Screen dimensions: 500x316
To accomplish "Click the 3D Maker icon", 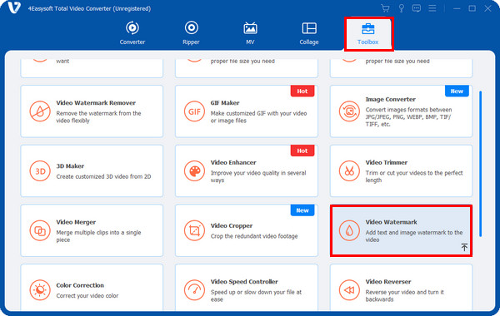I will pyautogui.click(x=40, y=170).
